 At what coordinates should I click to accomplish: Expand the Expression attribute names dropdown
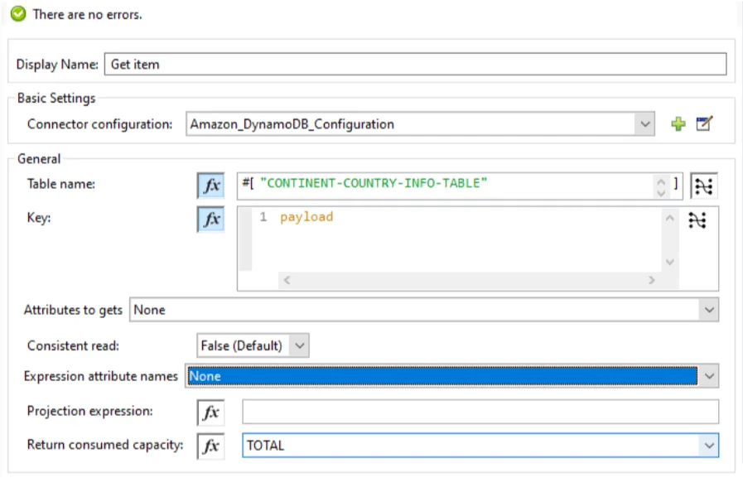[x=709, y=376]
